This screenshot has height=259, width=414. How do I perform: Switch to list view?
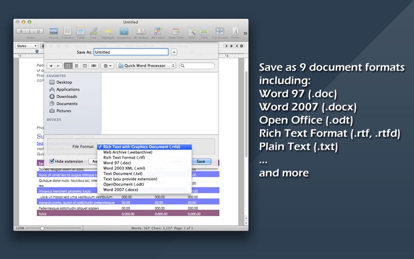[x=76, y=66]
